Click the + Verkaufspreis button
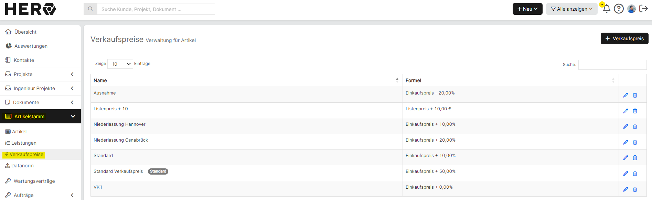652x200 pixels. click(624, 38)
